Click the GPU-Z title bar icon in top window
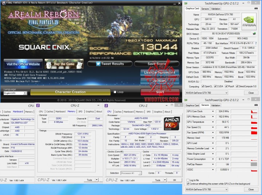The width and height of the screenshot is (262, 195). pyautogui.click(x=186, y=3)
